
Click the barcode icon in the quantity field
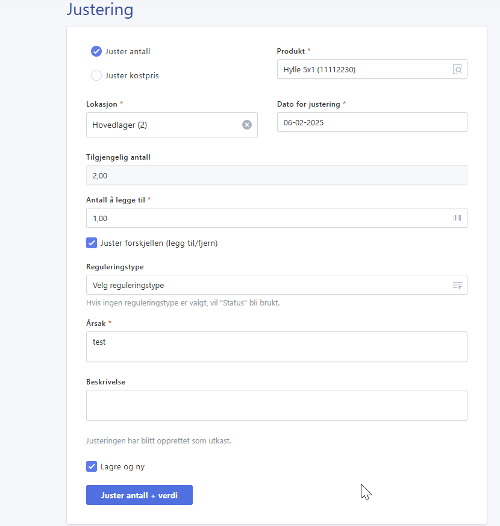click(x=457, y=218)
